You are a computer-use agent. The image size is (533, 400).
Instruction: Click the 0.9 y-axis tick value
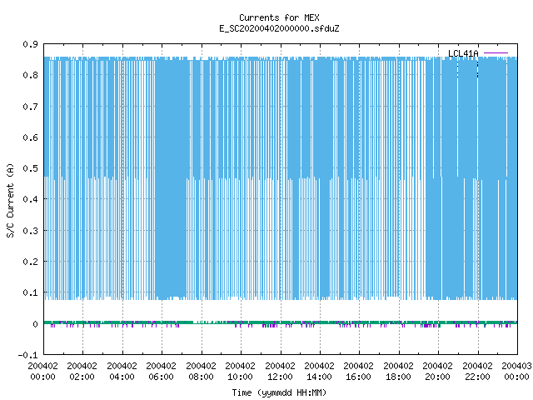(x=30, y=44)
